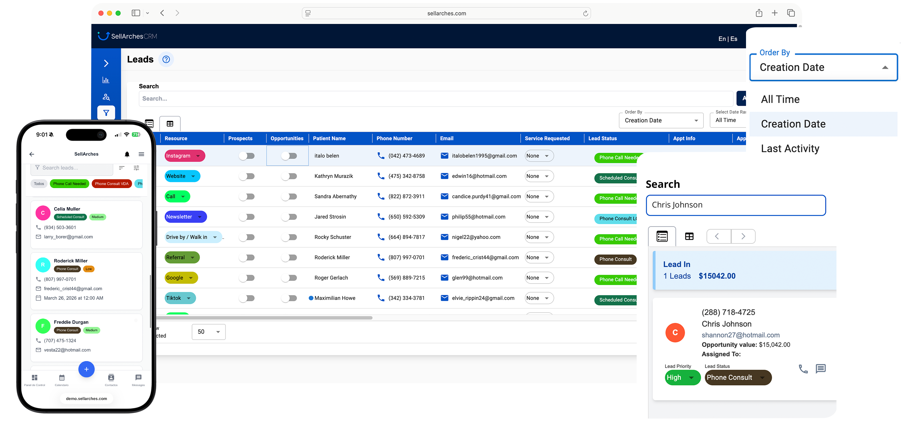Open the filter funnel icon in sidebar

(x=106, y=113)
